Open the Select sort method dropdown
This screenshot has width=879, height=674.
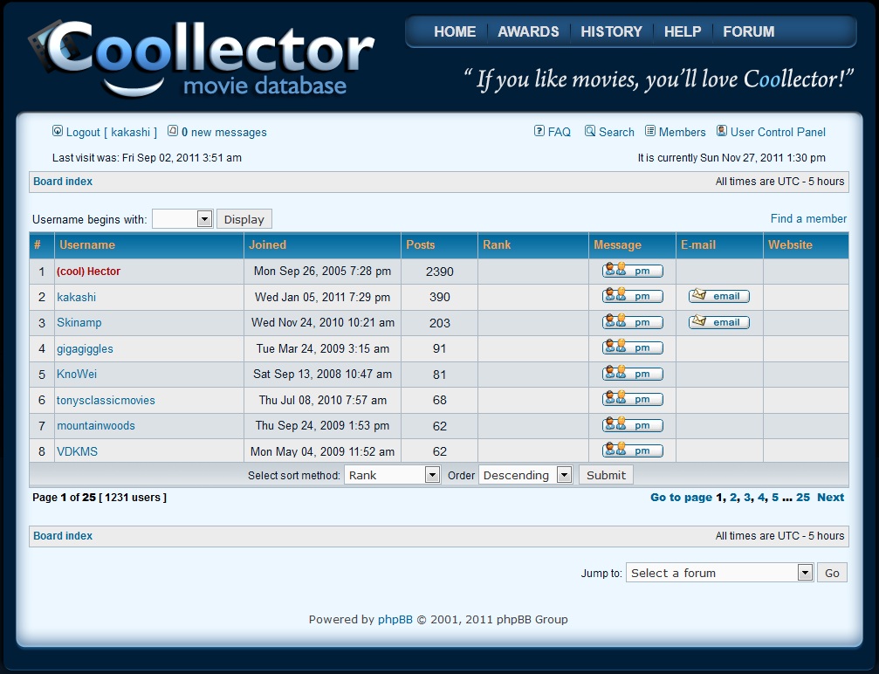pos(392,475)
